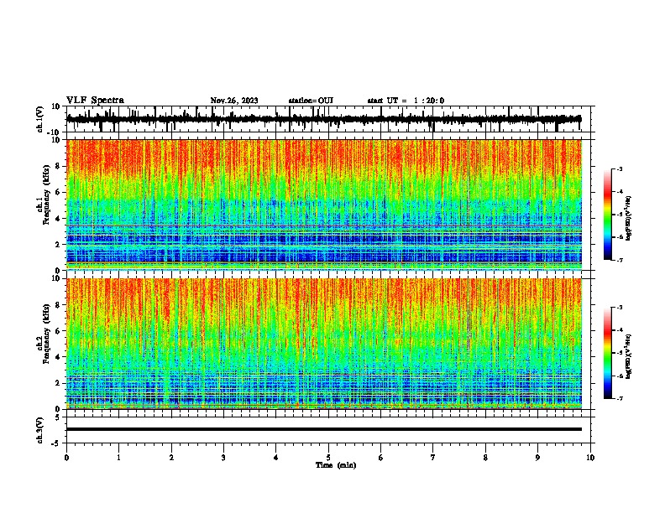This screenshot has width=665, height=513.
Task: Click the "0" tick label on Time axis
Action: click(x=66, y=458)
